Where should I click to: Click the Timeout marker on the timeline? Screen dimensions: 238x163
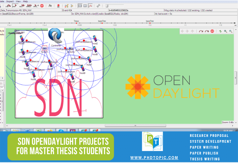tap(76, 23)
